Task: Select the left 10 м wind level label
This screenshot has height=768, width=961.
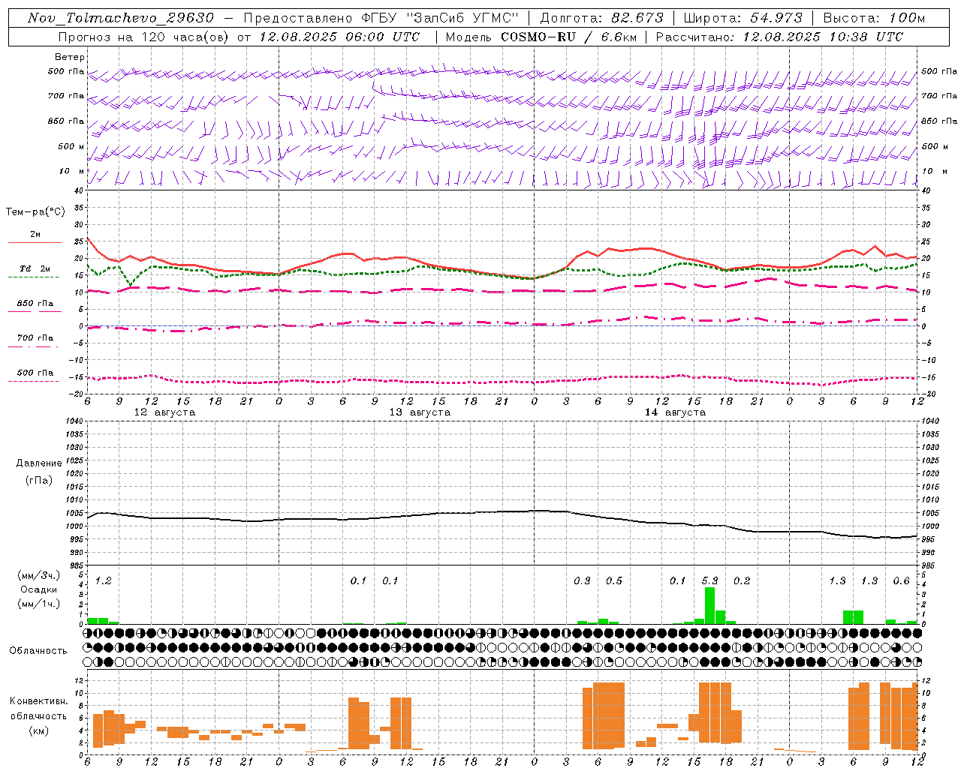Action: pos(72,171)
